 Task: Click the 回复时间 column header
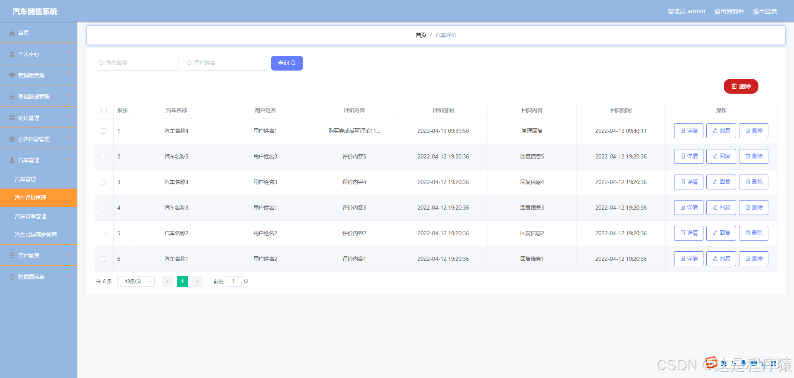pyautogui.click(x=621, y=110)
